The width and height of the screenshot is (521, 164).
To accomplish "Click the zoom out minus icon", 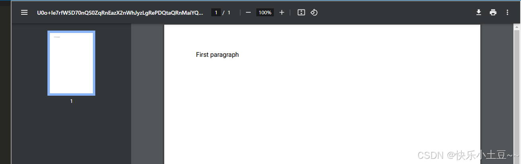I will click(248, 12).
